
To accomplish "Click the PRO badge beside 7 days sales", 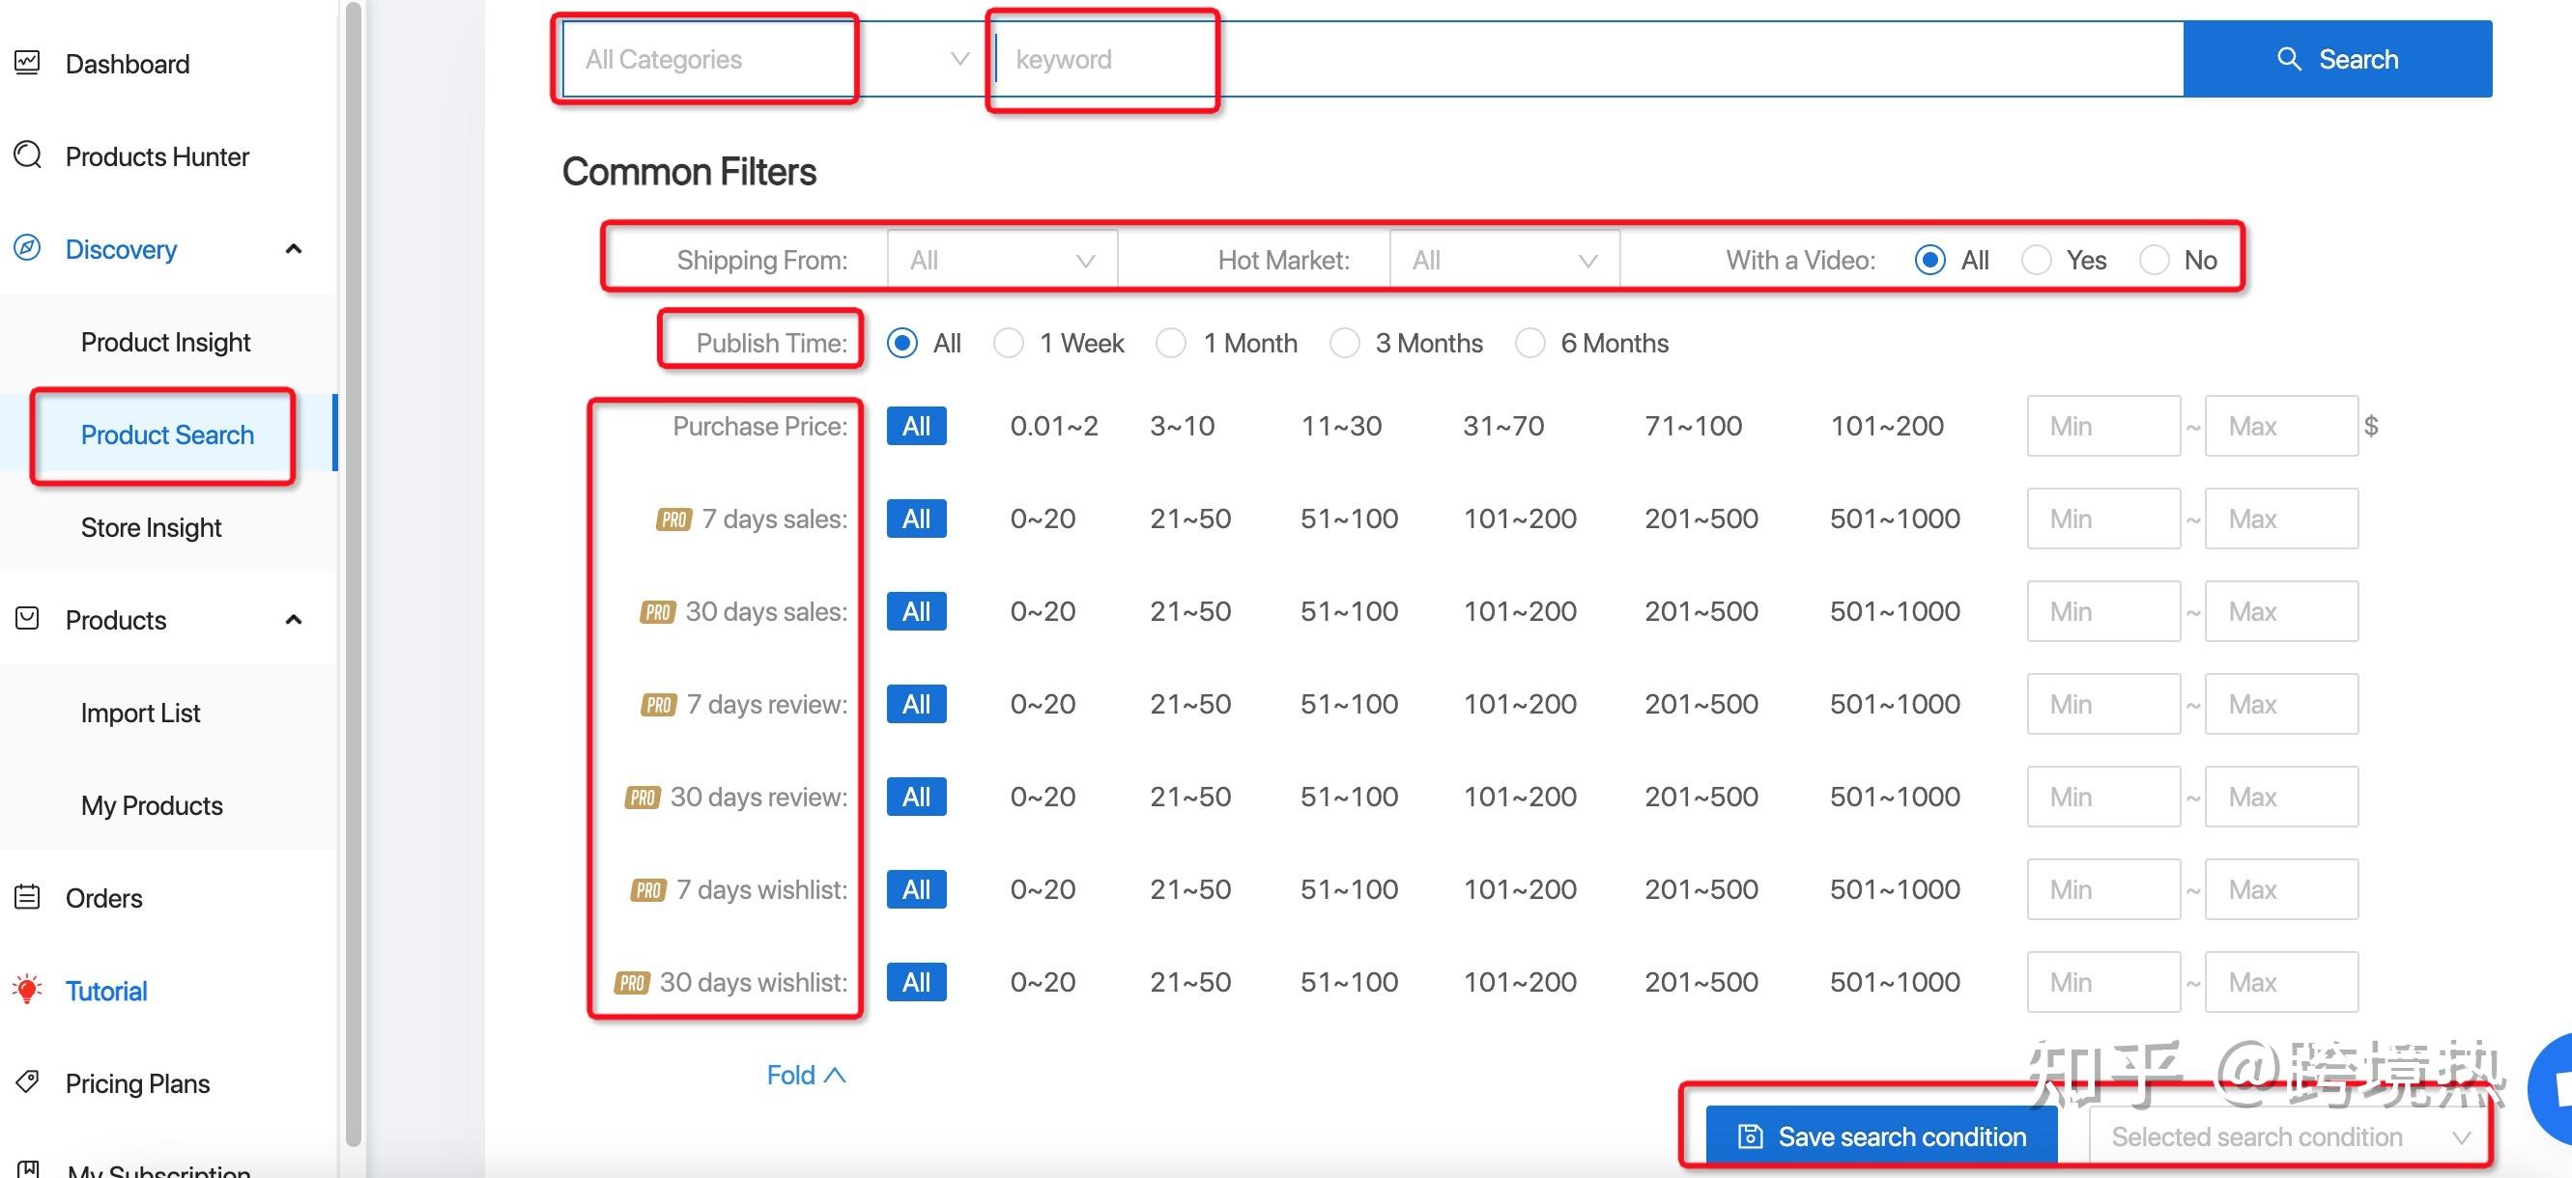I will coord(674,519).
